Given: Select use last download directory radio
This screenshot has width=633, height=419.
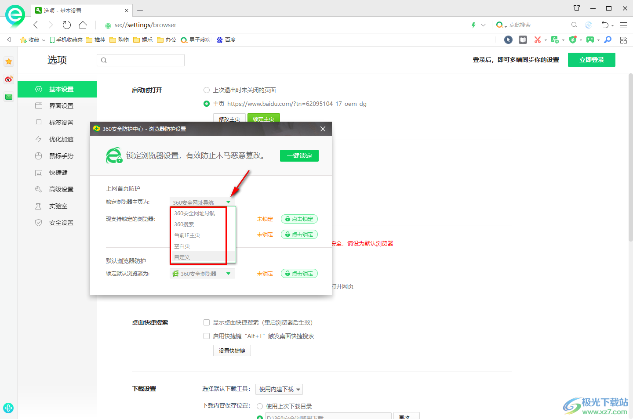Looking at the screenshot, I should [x=260, y=406].
